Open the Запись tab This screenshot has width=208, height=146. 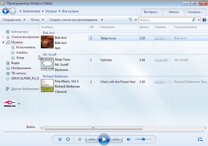[174, 12]
